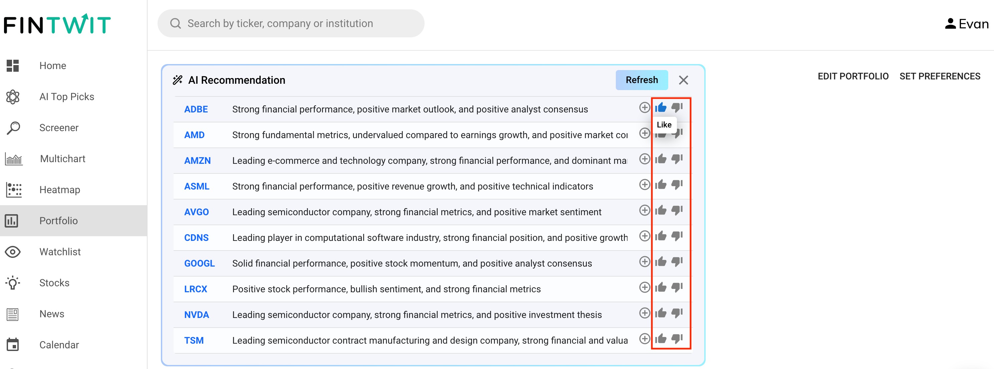The width and height of the screenshot is (994, 369).
Task: Open the LRCX ticker link
Action: (x=195, y=289)
